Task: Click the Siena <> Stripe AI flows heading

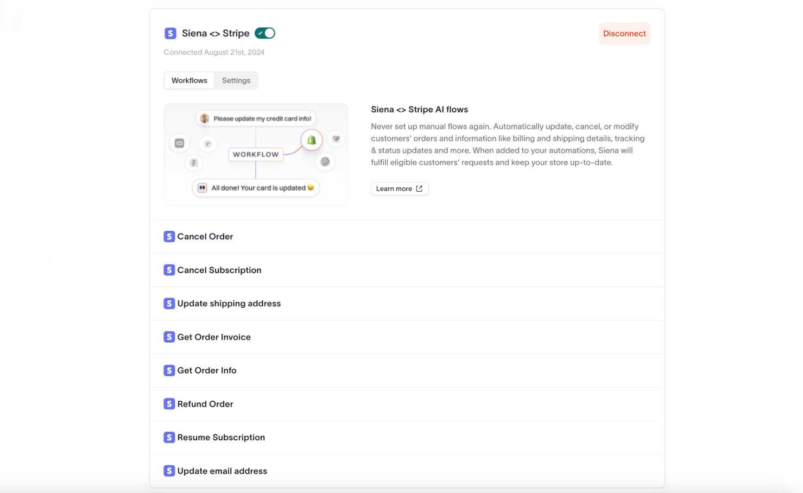Action: (x=420, y=110)
